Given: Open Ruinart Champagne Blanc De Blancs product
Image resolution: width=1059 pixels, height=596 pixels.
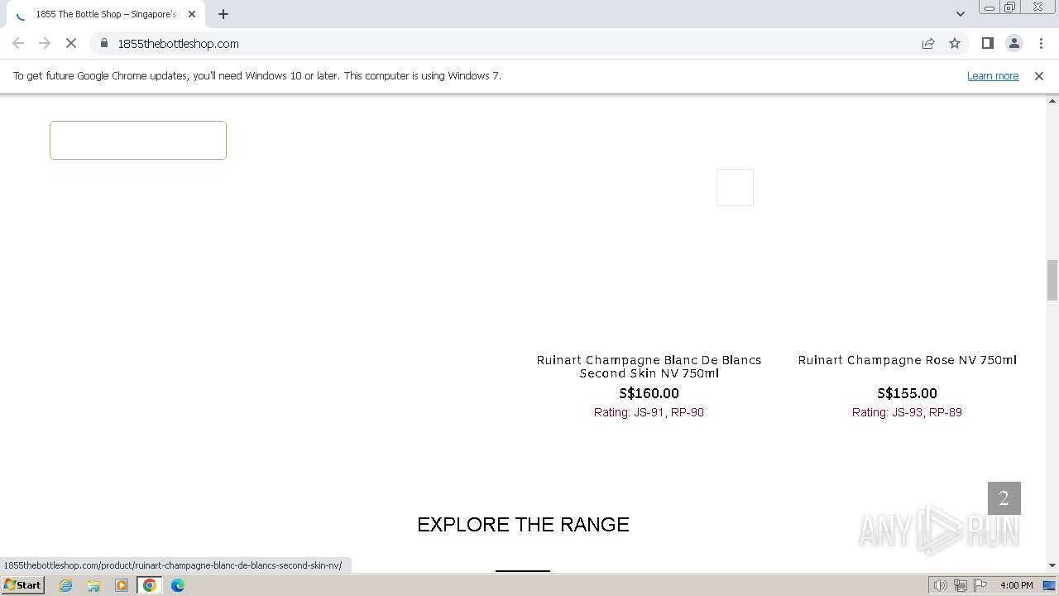Looking at the screenshot, I should tap(649, 366).
